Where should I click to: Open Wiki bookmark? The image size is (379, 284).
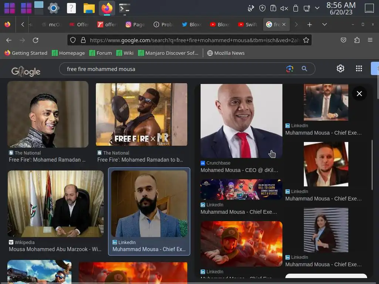tap(125, 53)
